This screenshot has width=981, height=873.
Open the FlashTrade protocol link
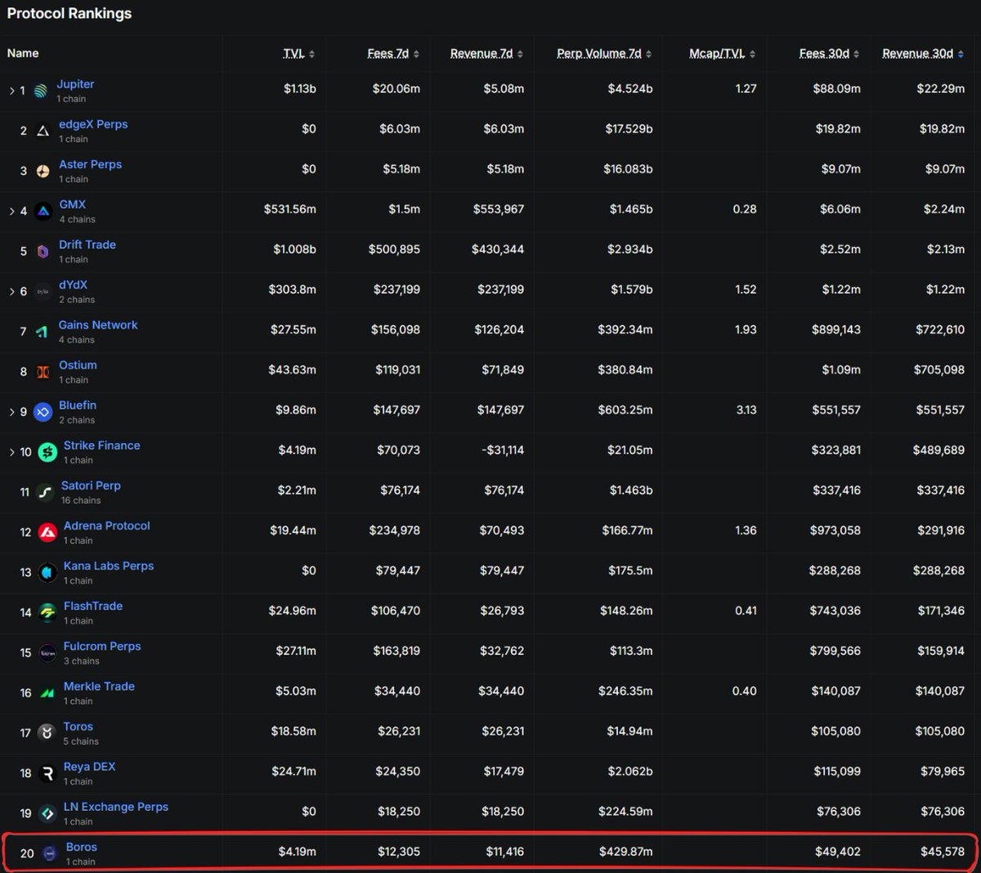pos(93,606)
